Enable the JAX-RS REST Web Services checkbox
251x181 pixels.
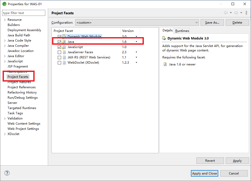[59, 57]
